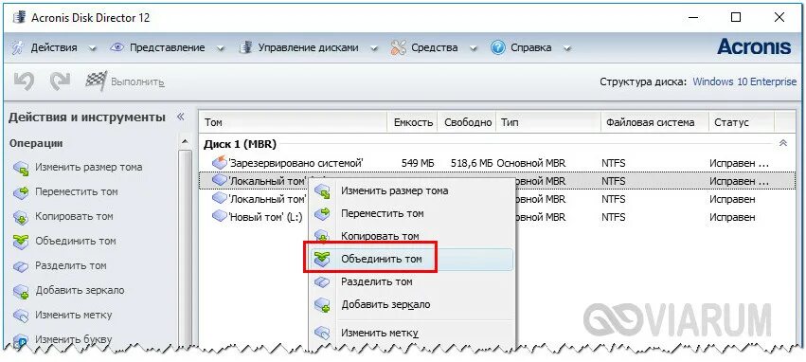Click the Undo arrow icon in toolbar
The image size is (806, 362).
pyautogui.click(x=25, y=81)
